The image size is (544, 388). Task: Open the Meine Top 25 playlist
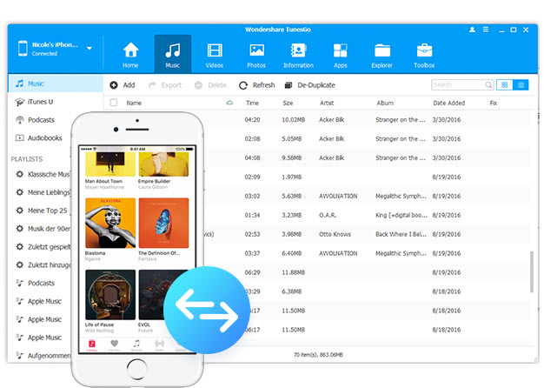click(x=40, y=211)
